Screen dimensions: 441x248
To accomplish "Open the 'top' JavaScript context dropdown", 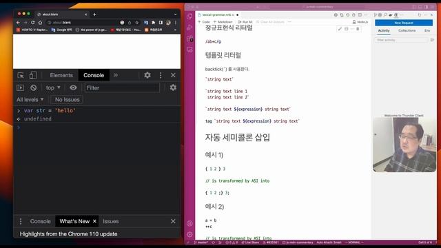I will (x=53, y=87).
